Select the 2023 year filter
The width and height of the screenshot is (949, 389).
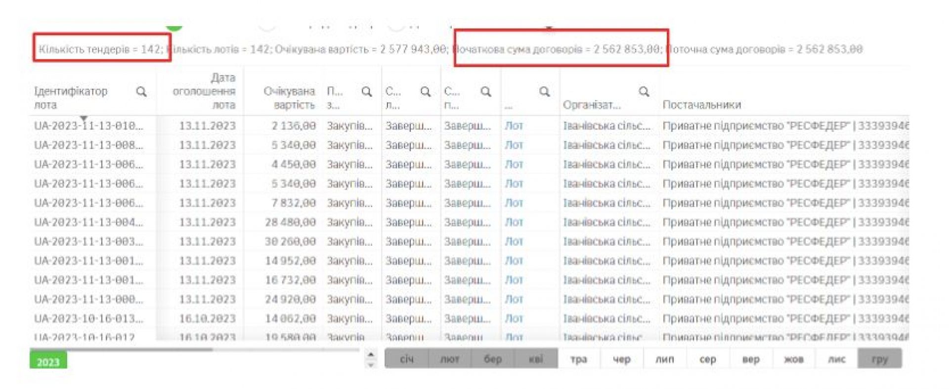48,361
